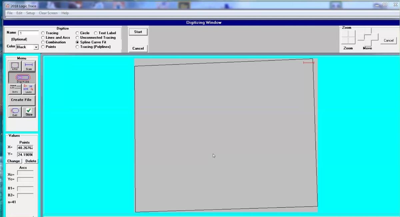Open the File menu

pyautogui.click(x=10, y=13)
